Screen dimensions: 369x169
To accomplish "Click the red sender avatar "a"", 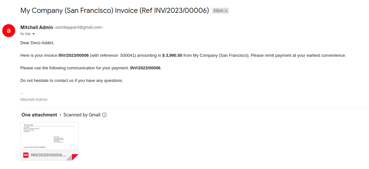I will 9,31.
